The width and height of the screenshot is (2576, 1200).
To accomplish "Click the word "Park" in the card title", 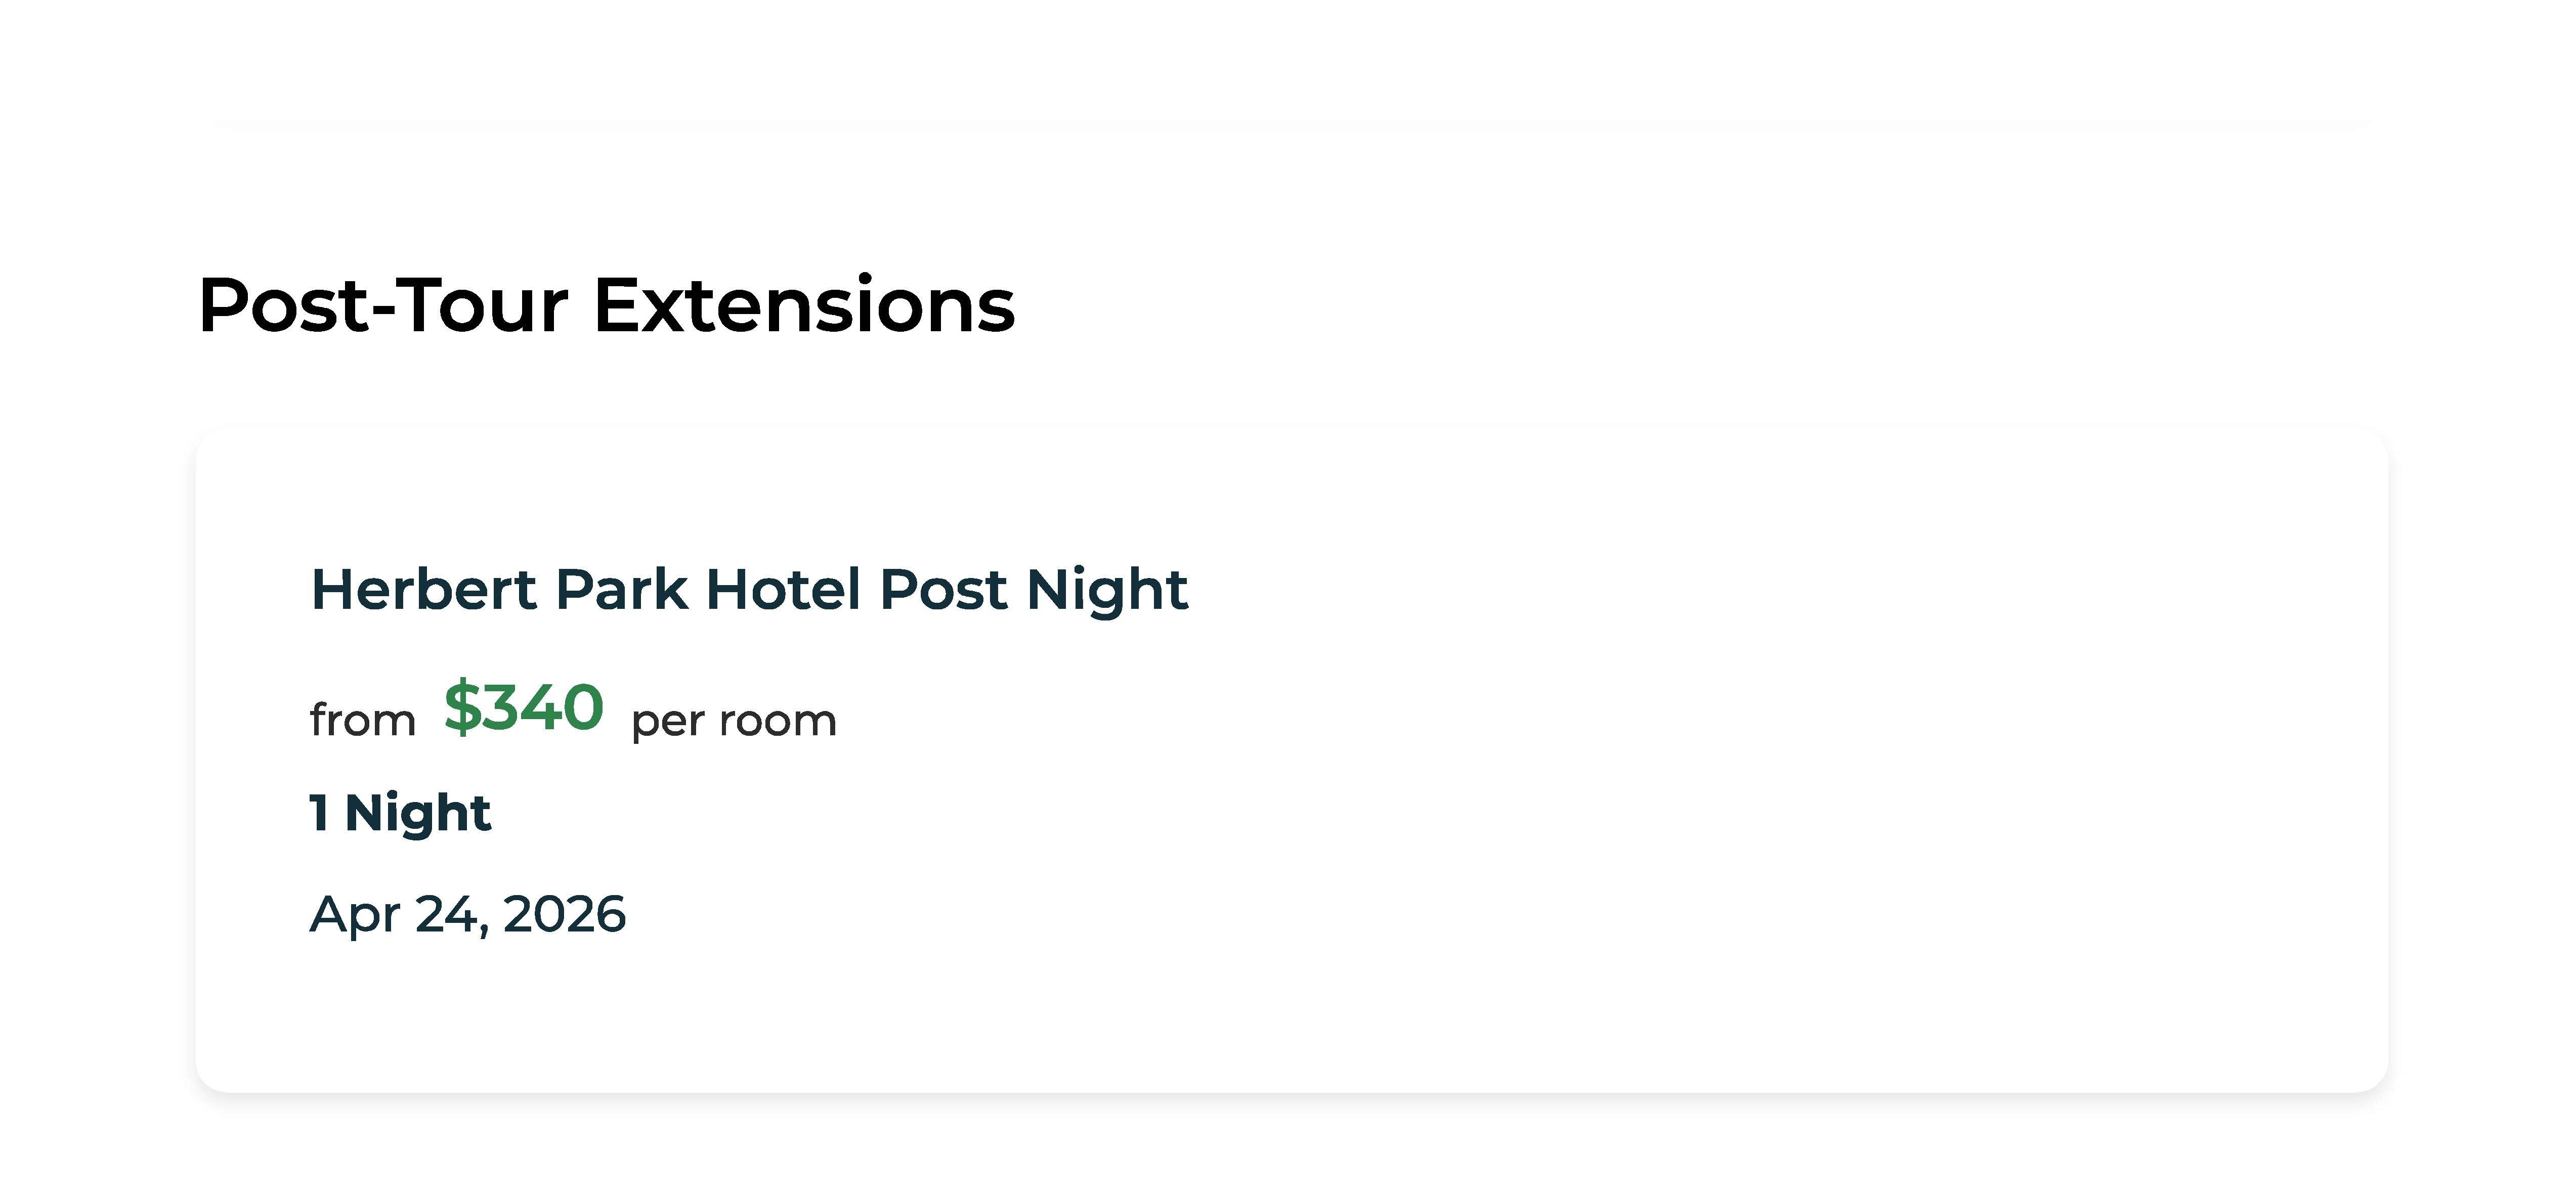I will (621, 589).
